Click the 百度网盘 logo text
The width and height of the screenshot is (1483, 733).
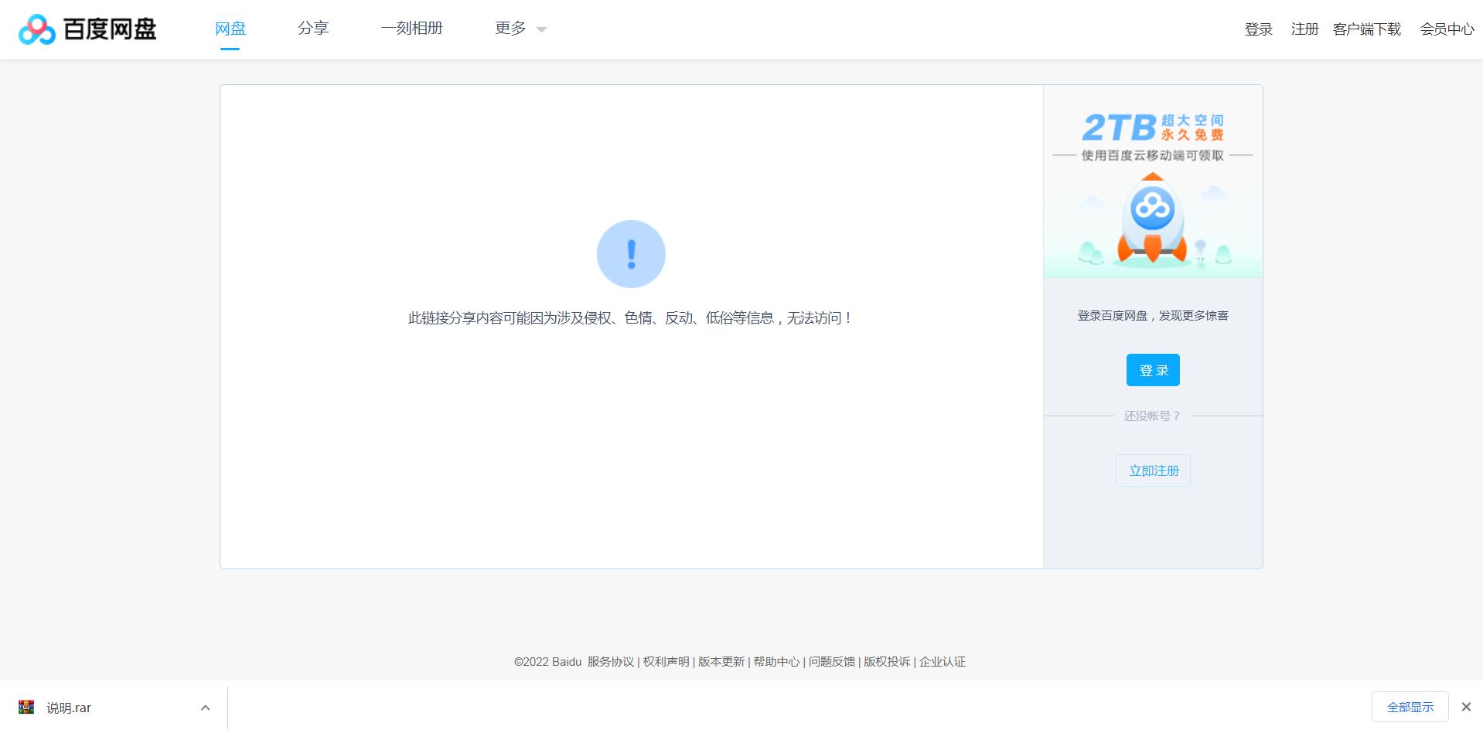(x=110, y=29)
